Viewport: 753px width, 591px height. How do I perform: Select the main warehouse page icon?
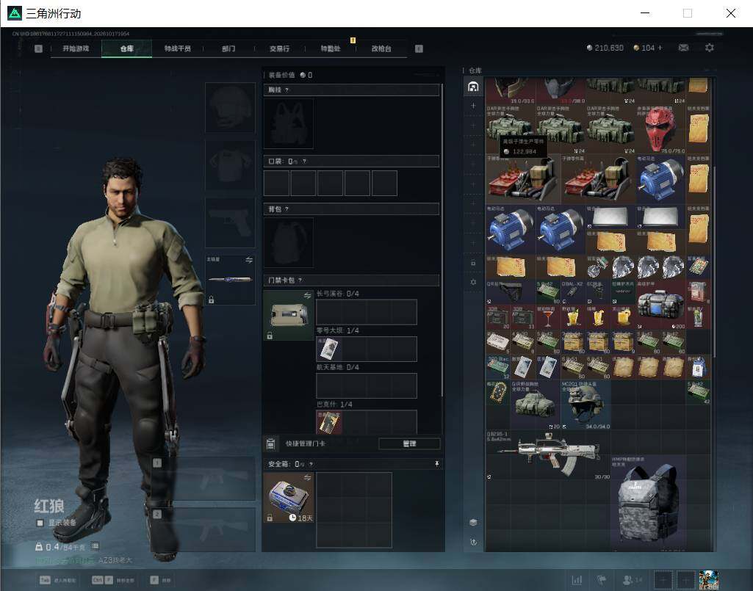473,87
